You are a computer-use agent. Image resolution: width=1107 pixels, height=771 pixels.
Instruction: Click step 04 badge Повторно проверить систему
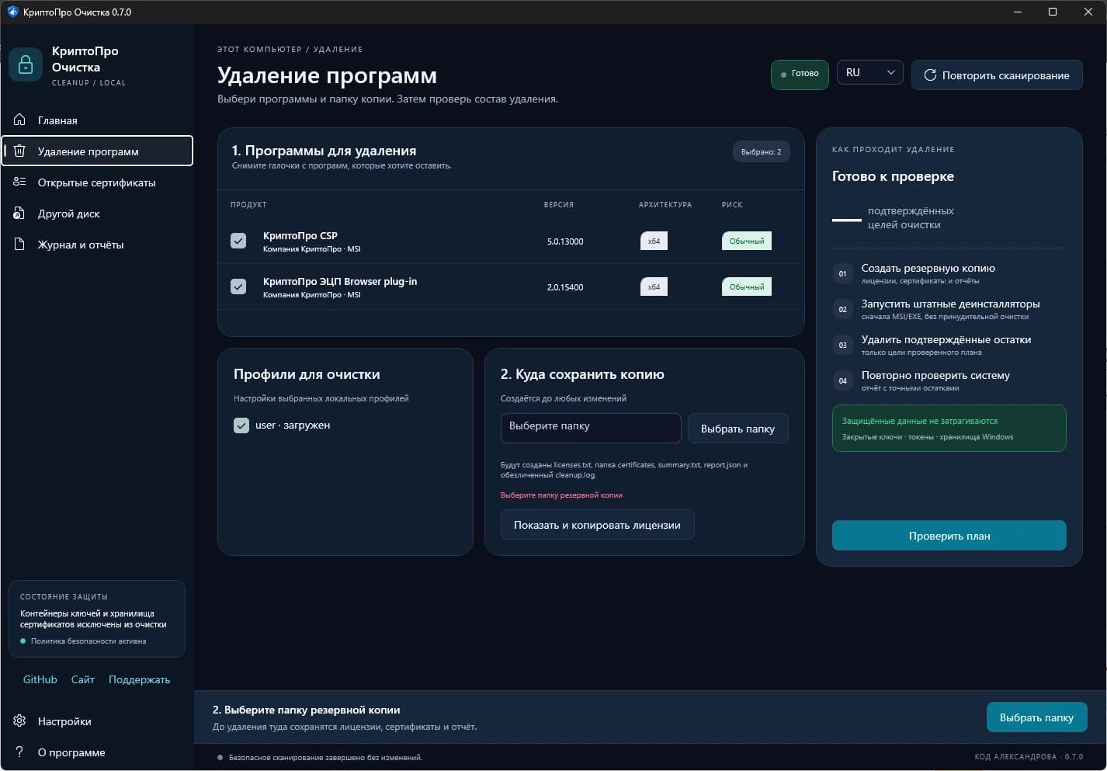842,380
